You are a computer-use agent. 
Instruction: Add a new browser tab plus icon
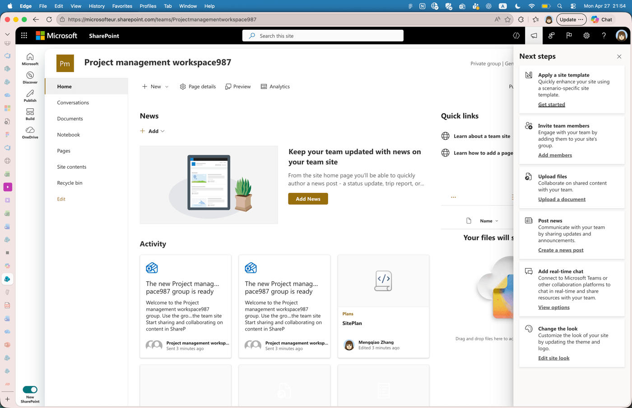[x=7, y=399]
